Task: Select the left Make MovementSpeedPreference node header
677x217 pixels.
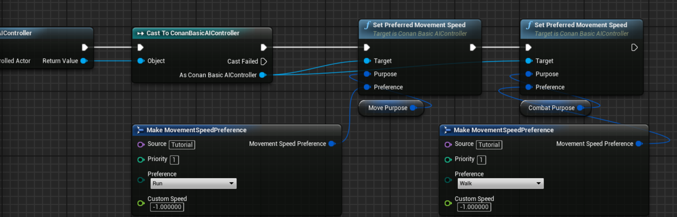Action: coord(196,130)
